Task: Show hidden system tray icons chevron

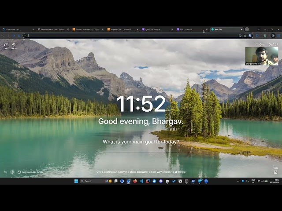Action: click(x=238, y=181)
